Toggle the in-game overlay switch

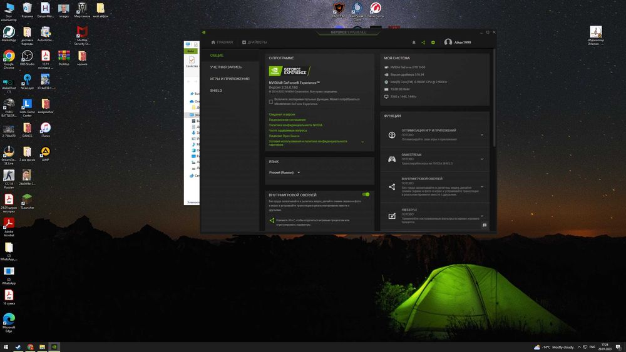click(x=366, y=194)
